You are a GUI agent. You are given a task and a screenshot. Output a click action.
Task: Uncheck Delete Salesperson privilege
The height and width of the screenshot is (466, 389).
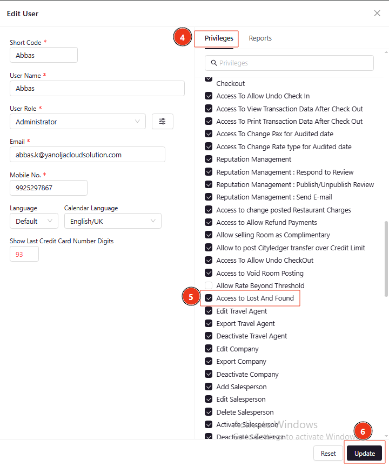[x=209, y=412]
